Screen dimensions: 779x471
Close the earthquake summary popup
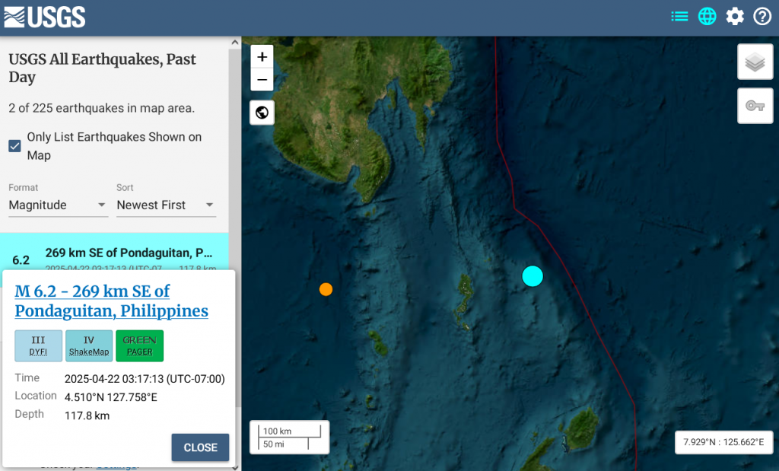[200, 447]
